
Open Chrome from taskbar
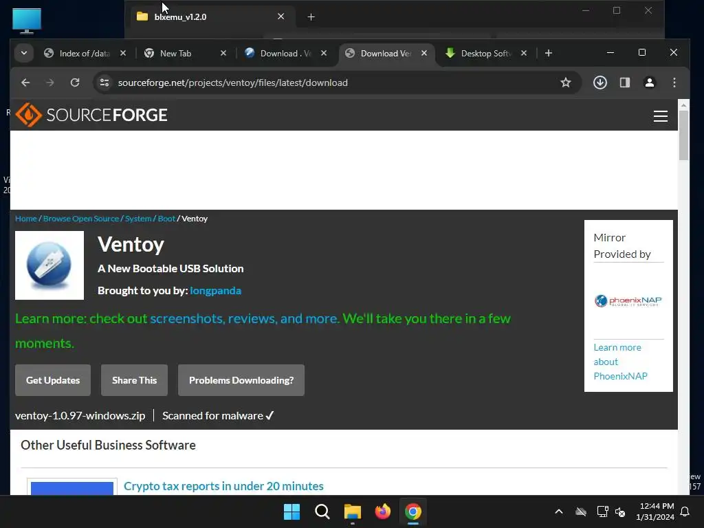tap(413, 511)
